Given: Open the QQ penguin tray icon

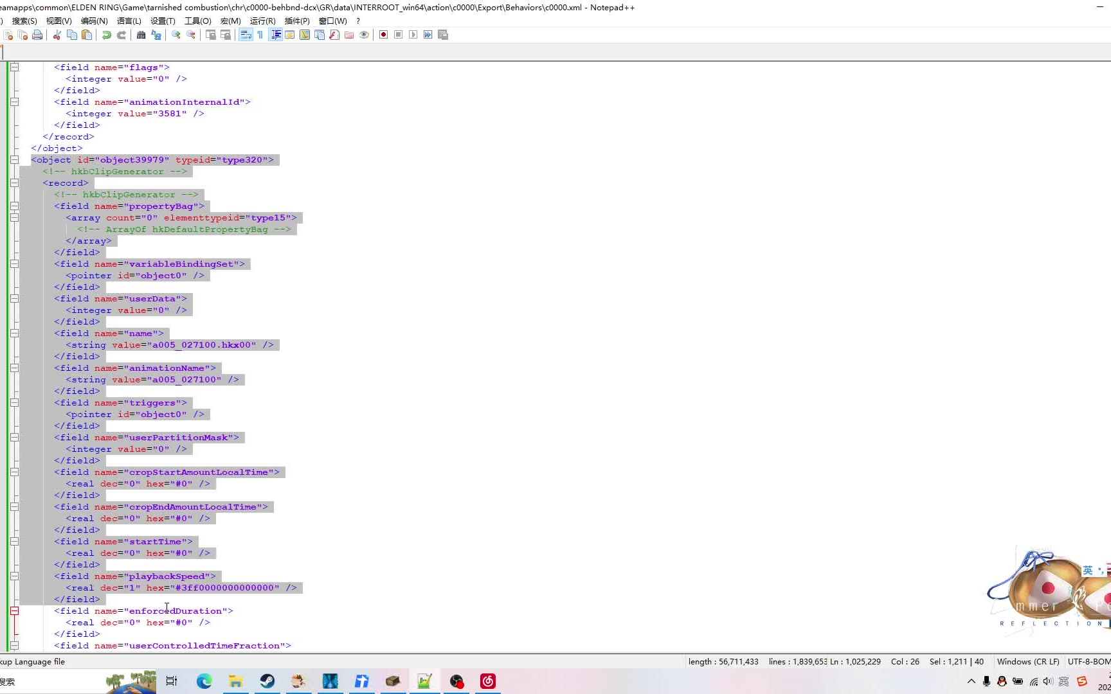Looking at the screenshot, I should pos(1002,681).
